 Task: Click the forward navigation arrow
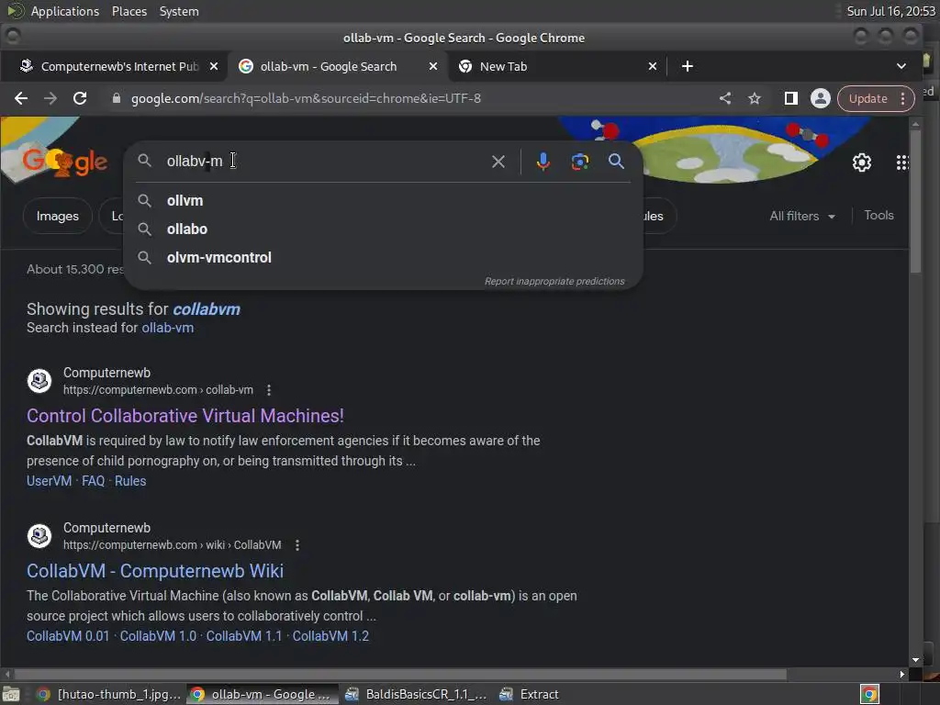coord(50,98)
